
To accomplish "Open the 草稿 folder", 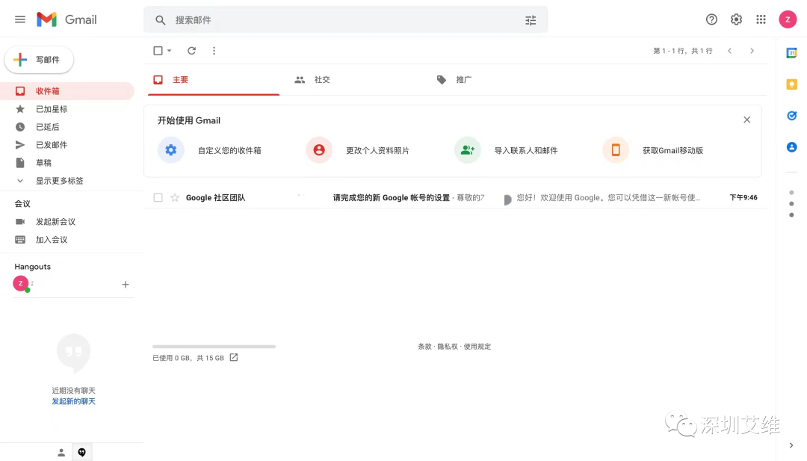I will (x=67, y=163).
